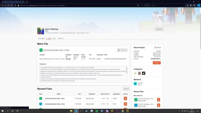This screenshot has width=201, height=113.
Task: Expand +4 versions on the Forge row
Action: click(x=107, y=98)
